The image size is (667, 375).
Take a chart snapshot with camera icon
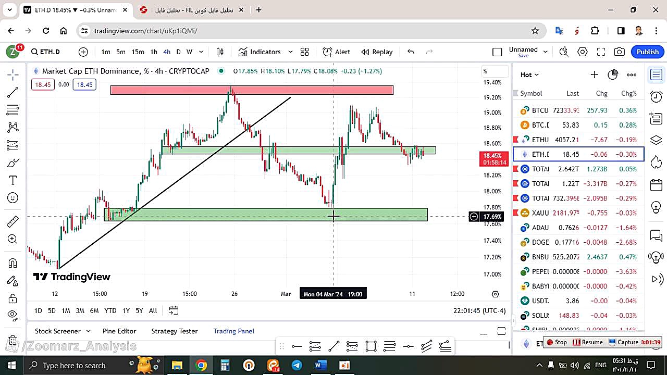tap(620, 52)
